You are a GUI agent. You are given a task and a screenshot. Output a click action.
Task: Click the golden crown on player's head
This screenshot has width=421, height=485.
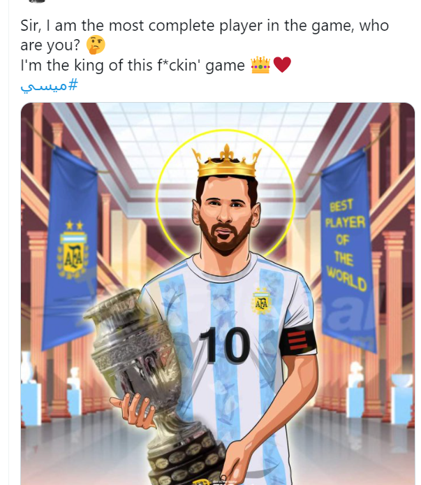tap(227, 161)
